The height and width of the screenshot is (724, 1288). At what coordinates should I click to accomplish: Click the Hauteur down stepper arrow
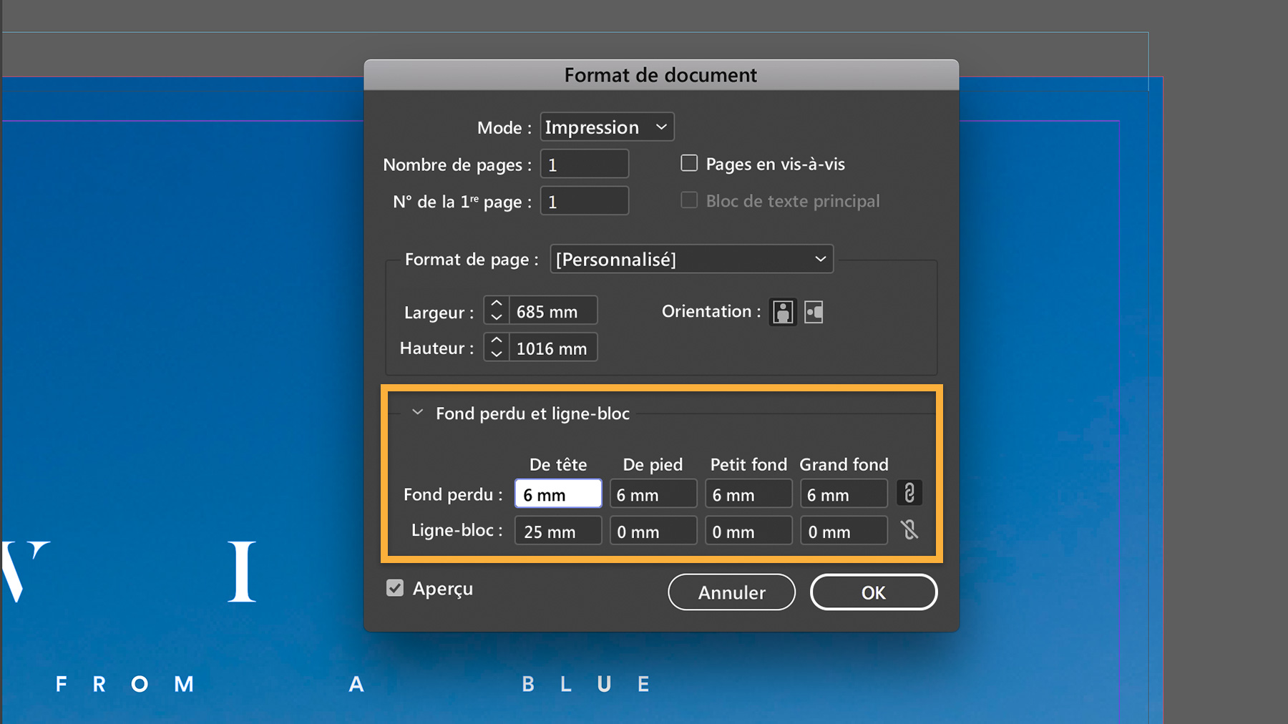click(x=496, y=353)
